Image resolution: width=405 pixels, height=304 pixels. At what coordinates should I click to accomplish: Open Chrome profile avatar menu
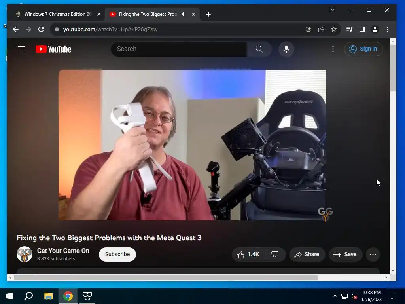coord(375,29)
